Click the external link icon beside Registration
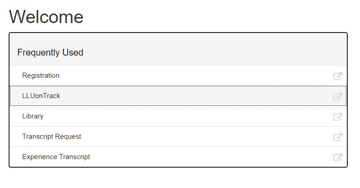Screen dimensions: 360x188 point(338,76)
